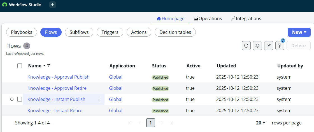Switch to the Integrations tab
314x132 pixels.
coord(246,18)
